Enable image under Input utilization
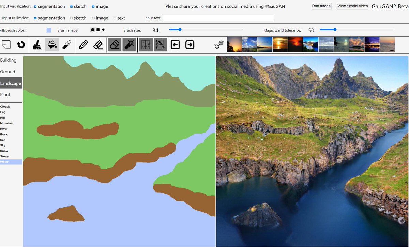The width and height of the screenshot is (409, 247). pos(94,18)
